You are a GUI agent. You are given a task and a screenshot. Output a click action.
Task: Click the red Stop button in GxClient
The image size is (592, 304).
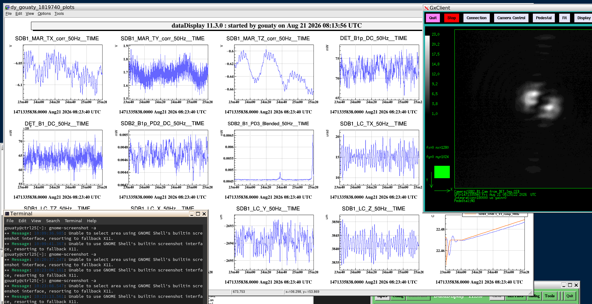point(451,18)
